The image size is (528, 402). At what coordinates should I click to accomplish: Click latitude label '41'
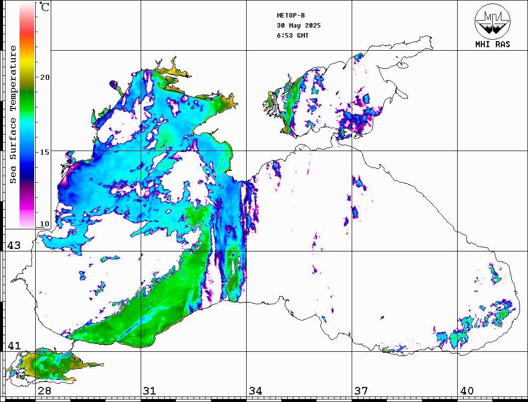pos(14,346)
